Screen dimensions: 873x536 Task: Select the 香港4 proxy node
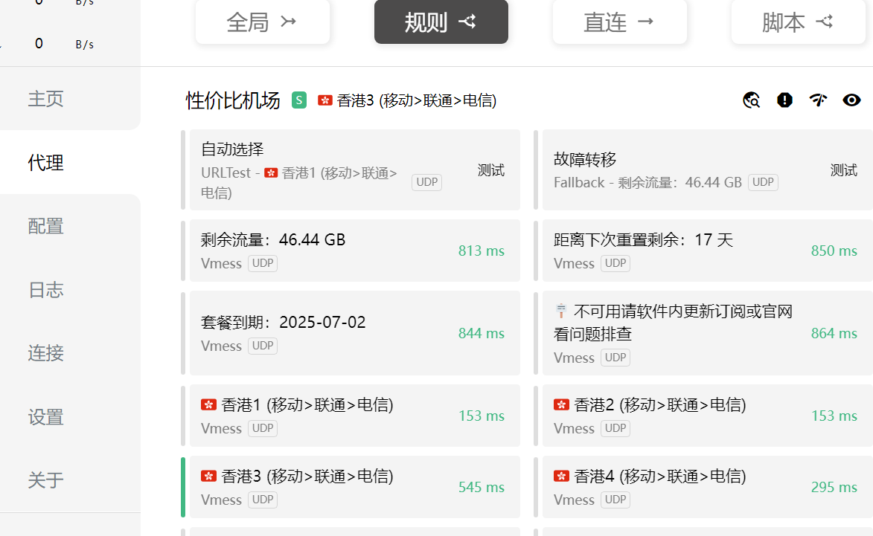point(708,487)
